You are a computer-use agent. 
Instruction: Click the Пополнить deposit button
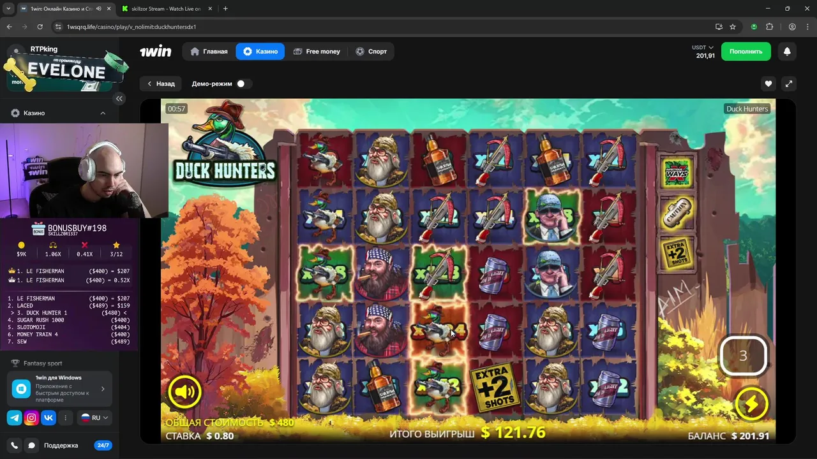746,52
